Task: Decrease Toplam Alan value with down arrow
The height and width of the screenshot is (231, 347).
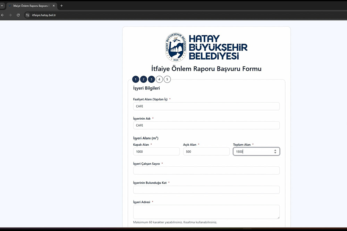Action: (275, 153)
